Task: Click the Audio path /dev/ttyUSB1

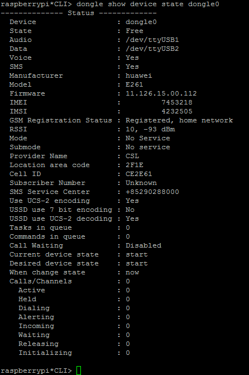Action: point(152,40)
